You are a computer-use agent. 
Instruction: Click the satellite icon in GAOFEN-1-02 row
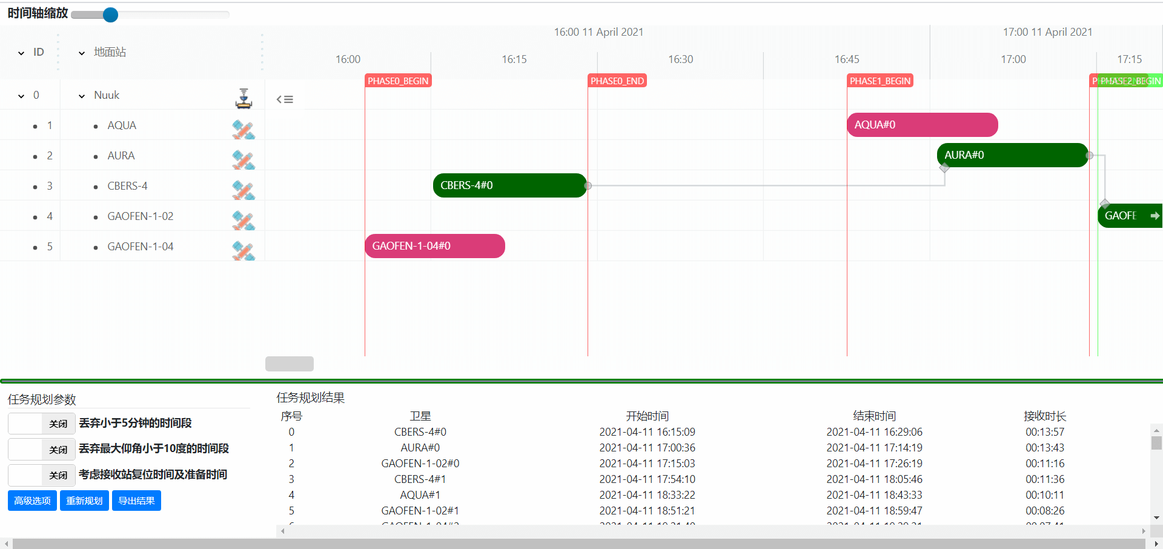[x=244, y=220]
